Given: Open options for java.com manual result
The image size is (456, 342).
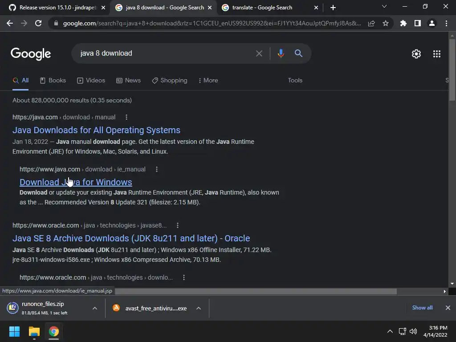Looking at the screenshot, I should point(126,117).
